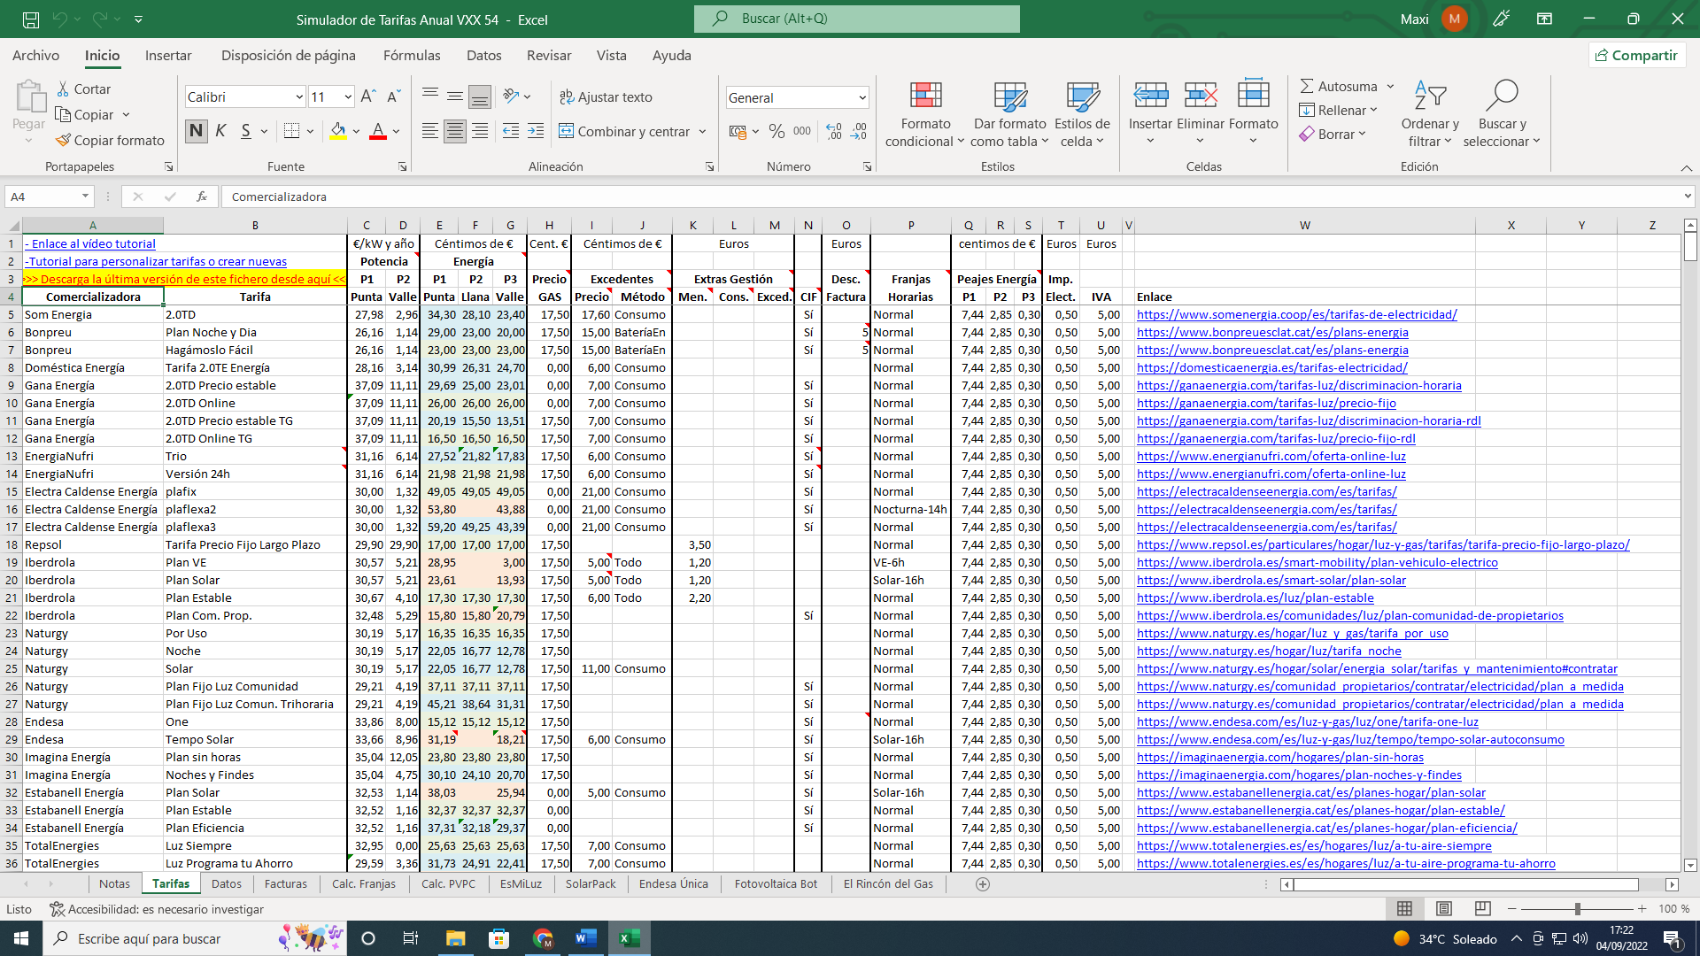This screenshot has width=1700, height=956.
Task: Open the font name Calibri dropdown
Action: 299,96
